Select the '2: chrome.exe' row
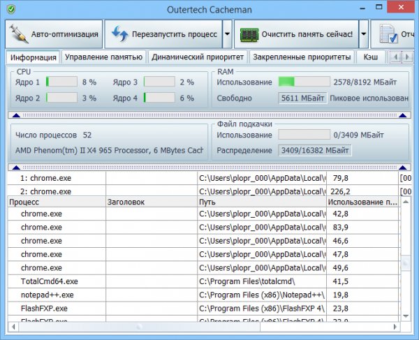419x340 pixels. coord(209,191)
